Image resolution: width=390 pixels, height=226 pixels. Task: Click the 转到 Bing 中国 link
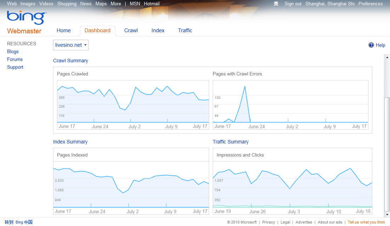click(x=19, y=222)
